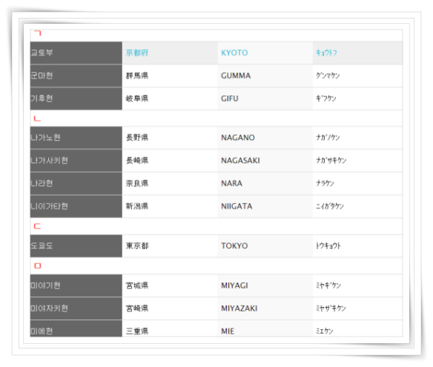
Task: Click the 群馬県 cell
Action: [x=170, y=76]
